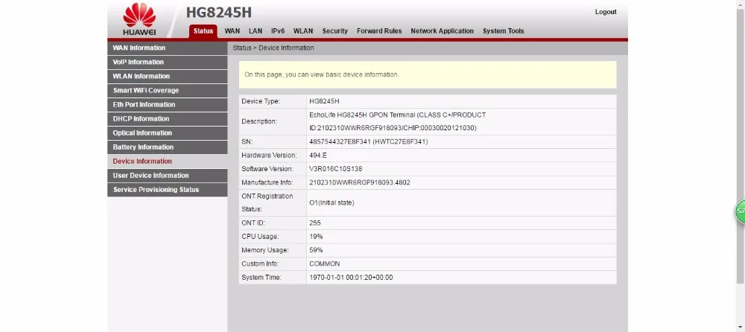Viewport: 745px width, 332px height.
Task: Click CPU Usage value 19%
Action: [316, 237]
